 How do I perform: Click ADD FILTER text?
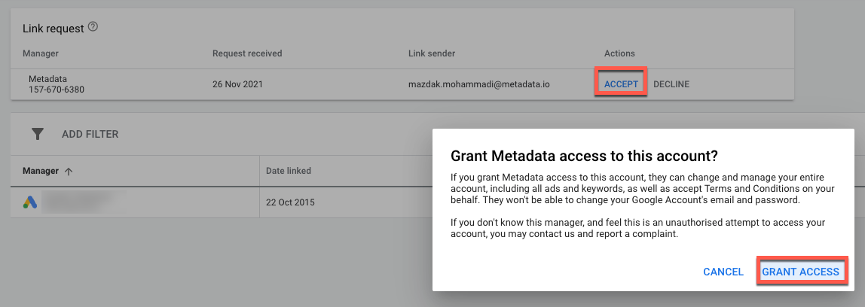(x=90, y=134)
